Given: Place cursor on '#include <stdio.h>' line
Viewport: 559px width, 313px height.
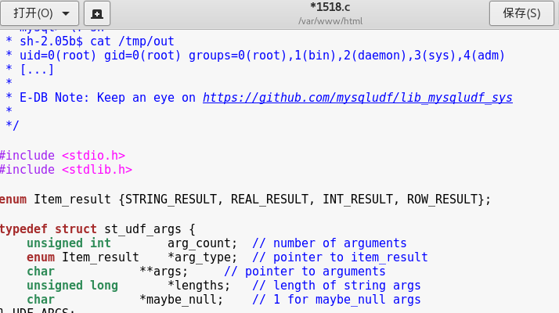Looking at the screenshot, I should coord(63,156).
